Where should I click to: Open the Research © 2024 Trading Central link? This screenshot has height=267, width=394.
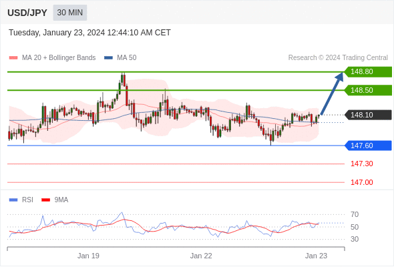[x=338, y=58]
